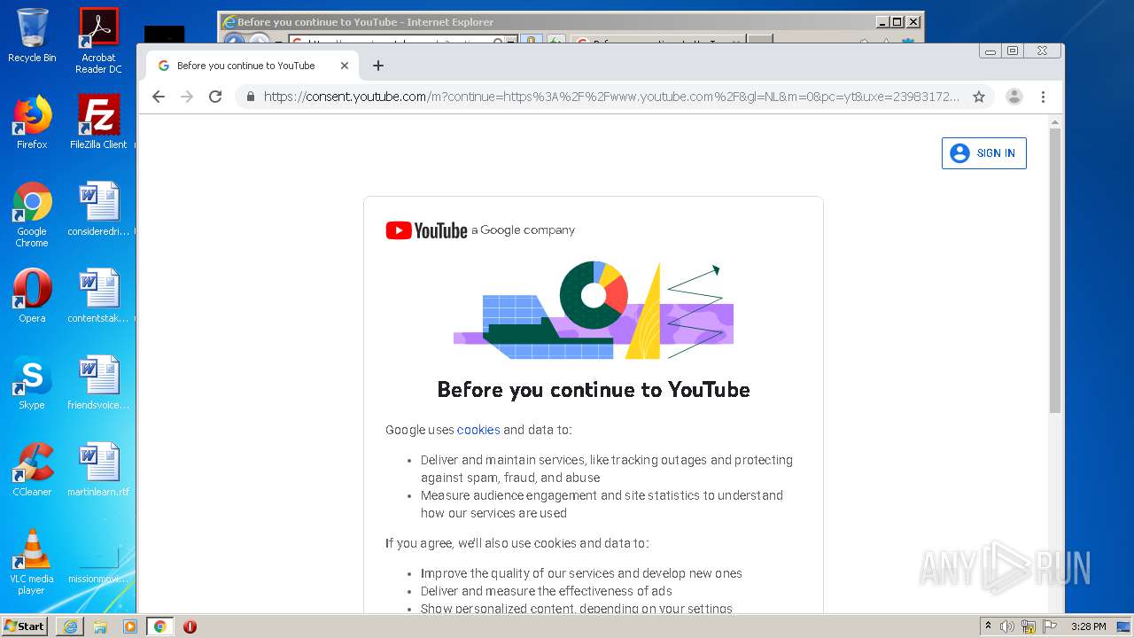
Task: Open Windows Explorer from the taskbar
Action: pos(100,626)
